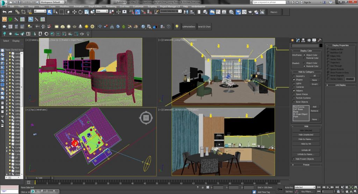Click the black object color swatch
Image resolution: width=358 pixels, height=194 pixels.
321,45
